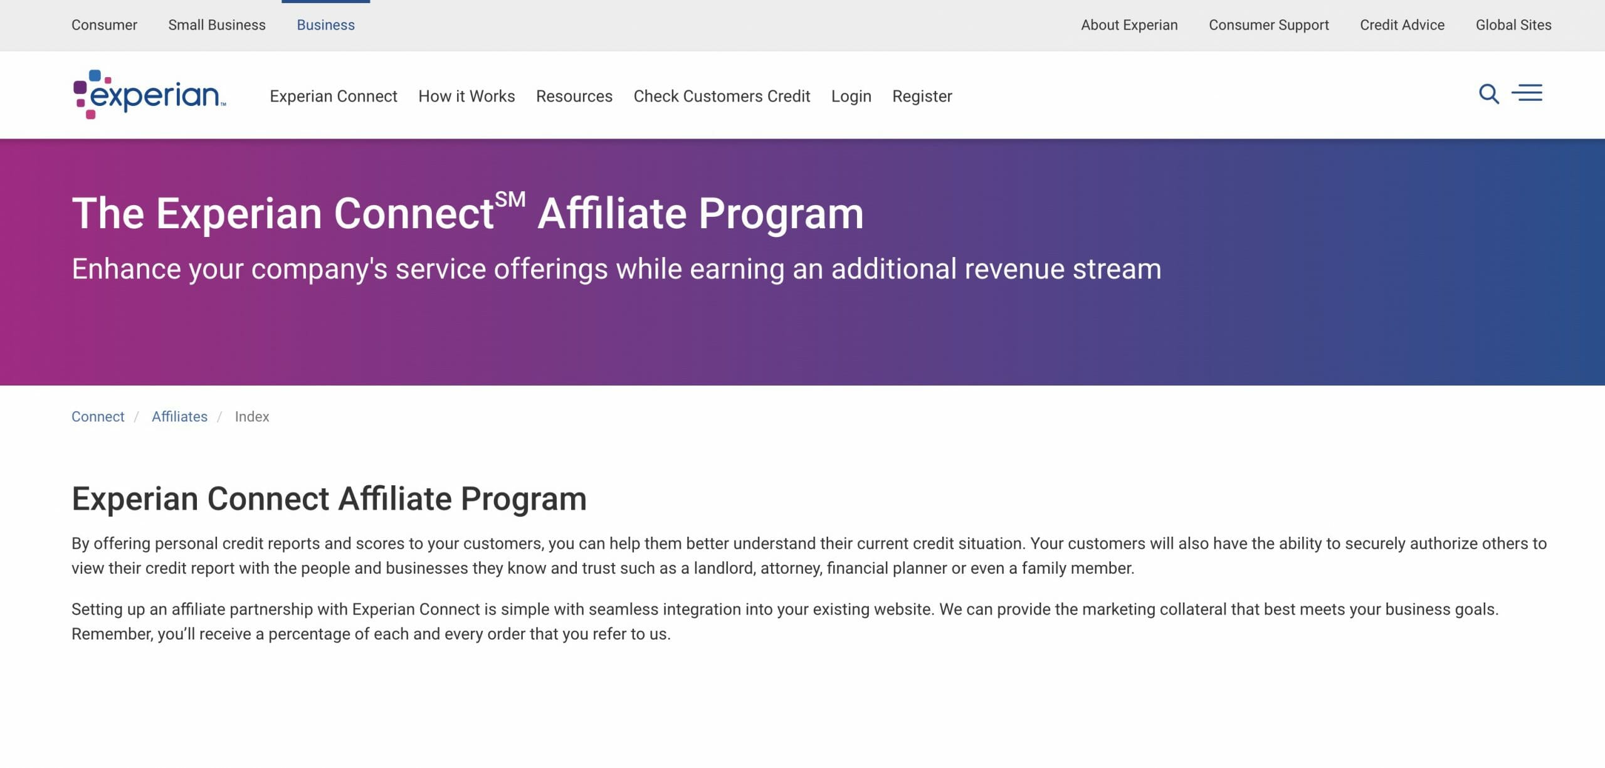Go to Affiliates breadcrumb
The width and height of the screenshot is (1605, 768).
pyautogui.click(x=179, y=416)
